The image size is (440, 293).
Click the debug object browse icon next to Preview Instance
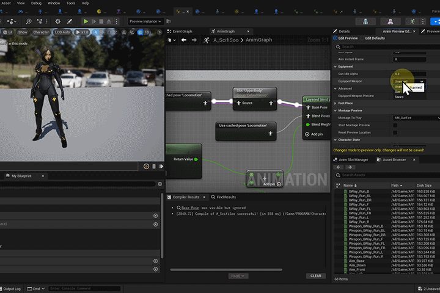click(169, 21)
